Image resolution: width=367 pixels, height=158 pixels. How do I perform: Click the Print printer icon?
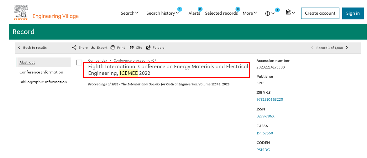pyautogui.click(x=113, y=48)
